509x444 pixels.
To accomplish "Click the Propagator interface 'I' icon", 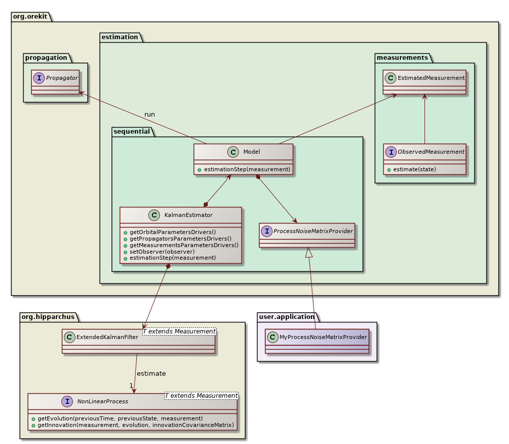I will point(38,78).
